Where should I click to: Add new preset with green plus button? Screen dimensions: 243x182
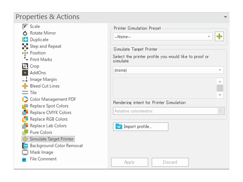(219, 37)
